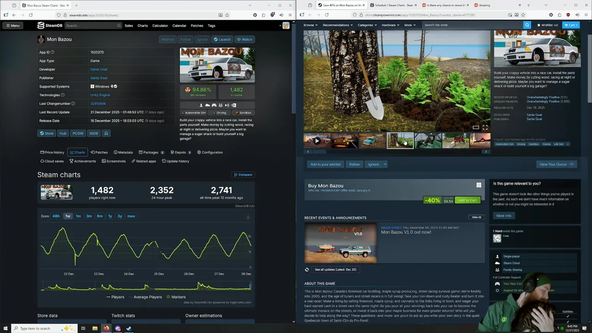This screenshot has width=592, height=333.
Task: Toggle the SteamDB Ignore button
Action: coord(202,39)
